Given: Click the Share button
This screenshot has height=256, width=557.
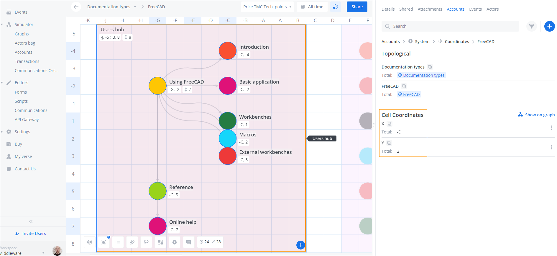Looking at the screenshot, I should (357, 7).
